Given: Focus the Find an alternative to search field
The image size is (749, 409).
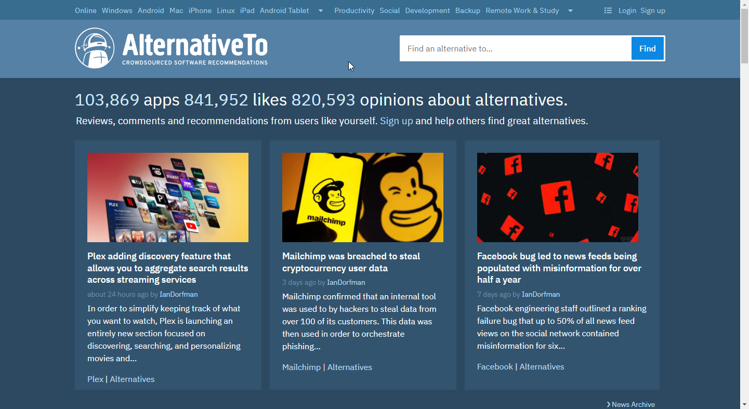Looking at the screenshot, I should coord(516,48).
